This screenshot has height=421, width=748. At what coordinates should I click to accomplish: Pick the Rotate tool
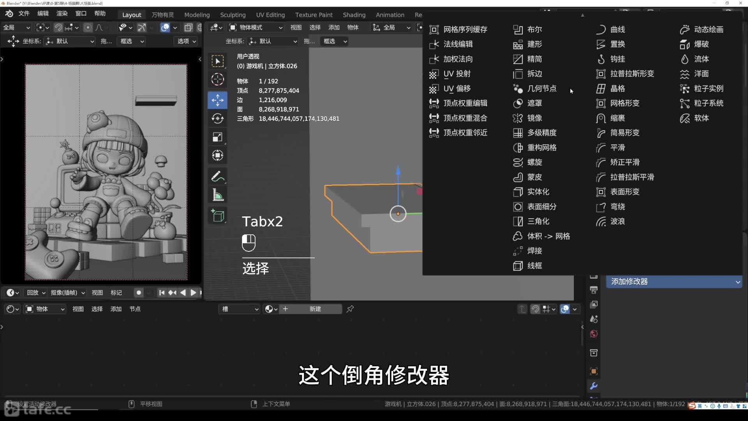pyautogui.click(x=217, y=119)
